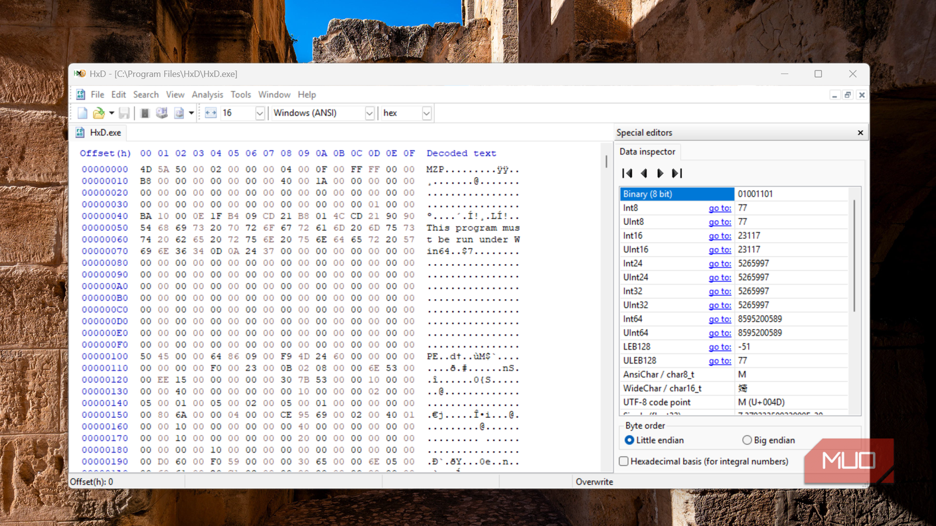Select the Data inspector tab
Image resolution: width=936 pixels, height=526 pixels.
(647, 152)
